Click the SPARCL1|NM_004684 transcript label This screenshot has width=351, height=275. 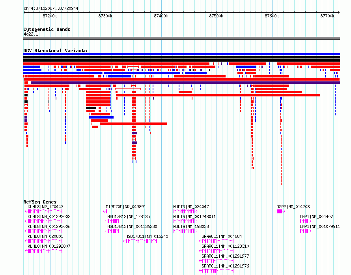pyautogui.click(x=222, y=236)
